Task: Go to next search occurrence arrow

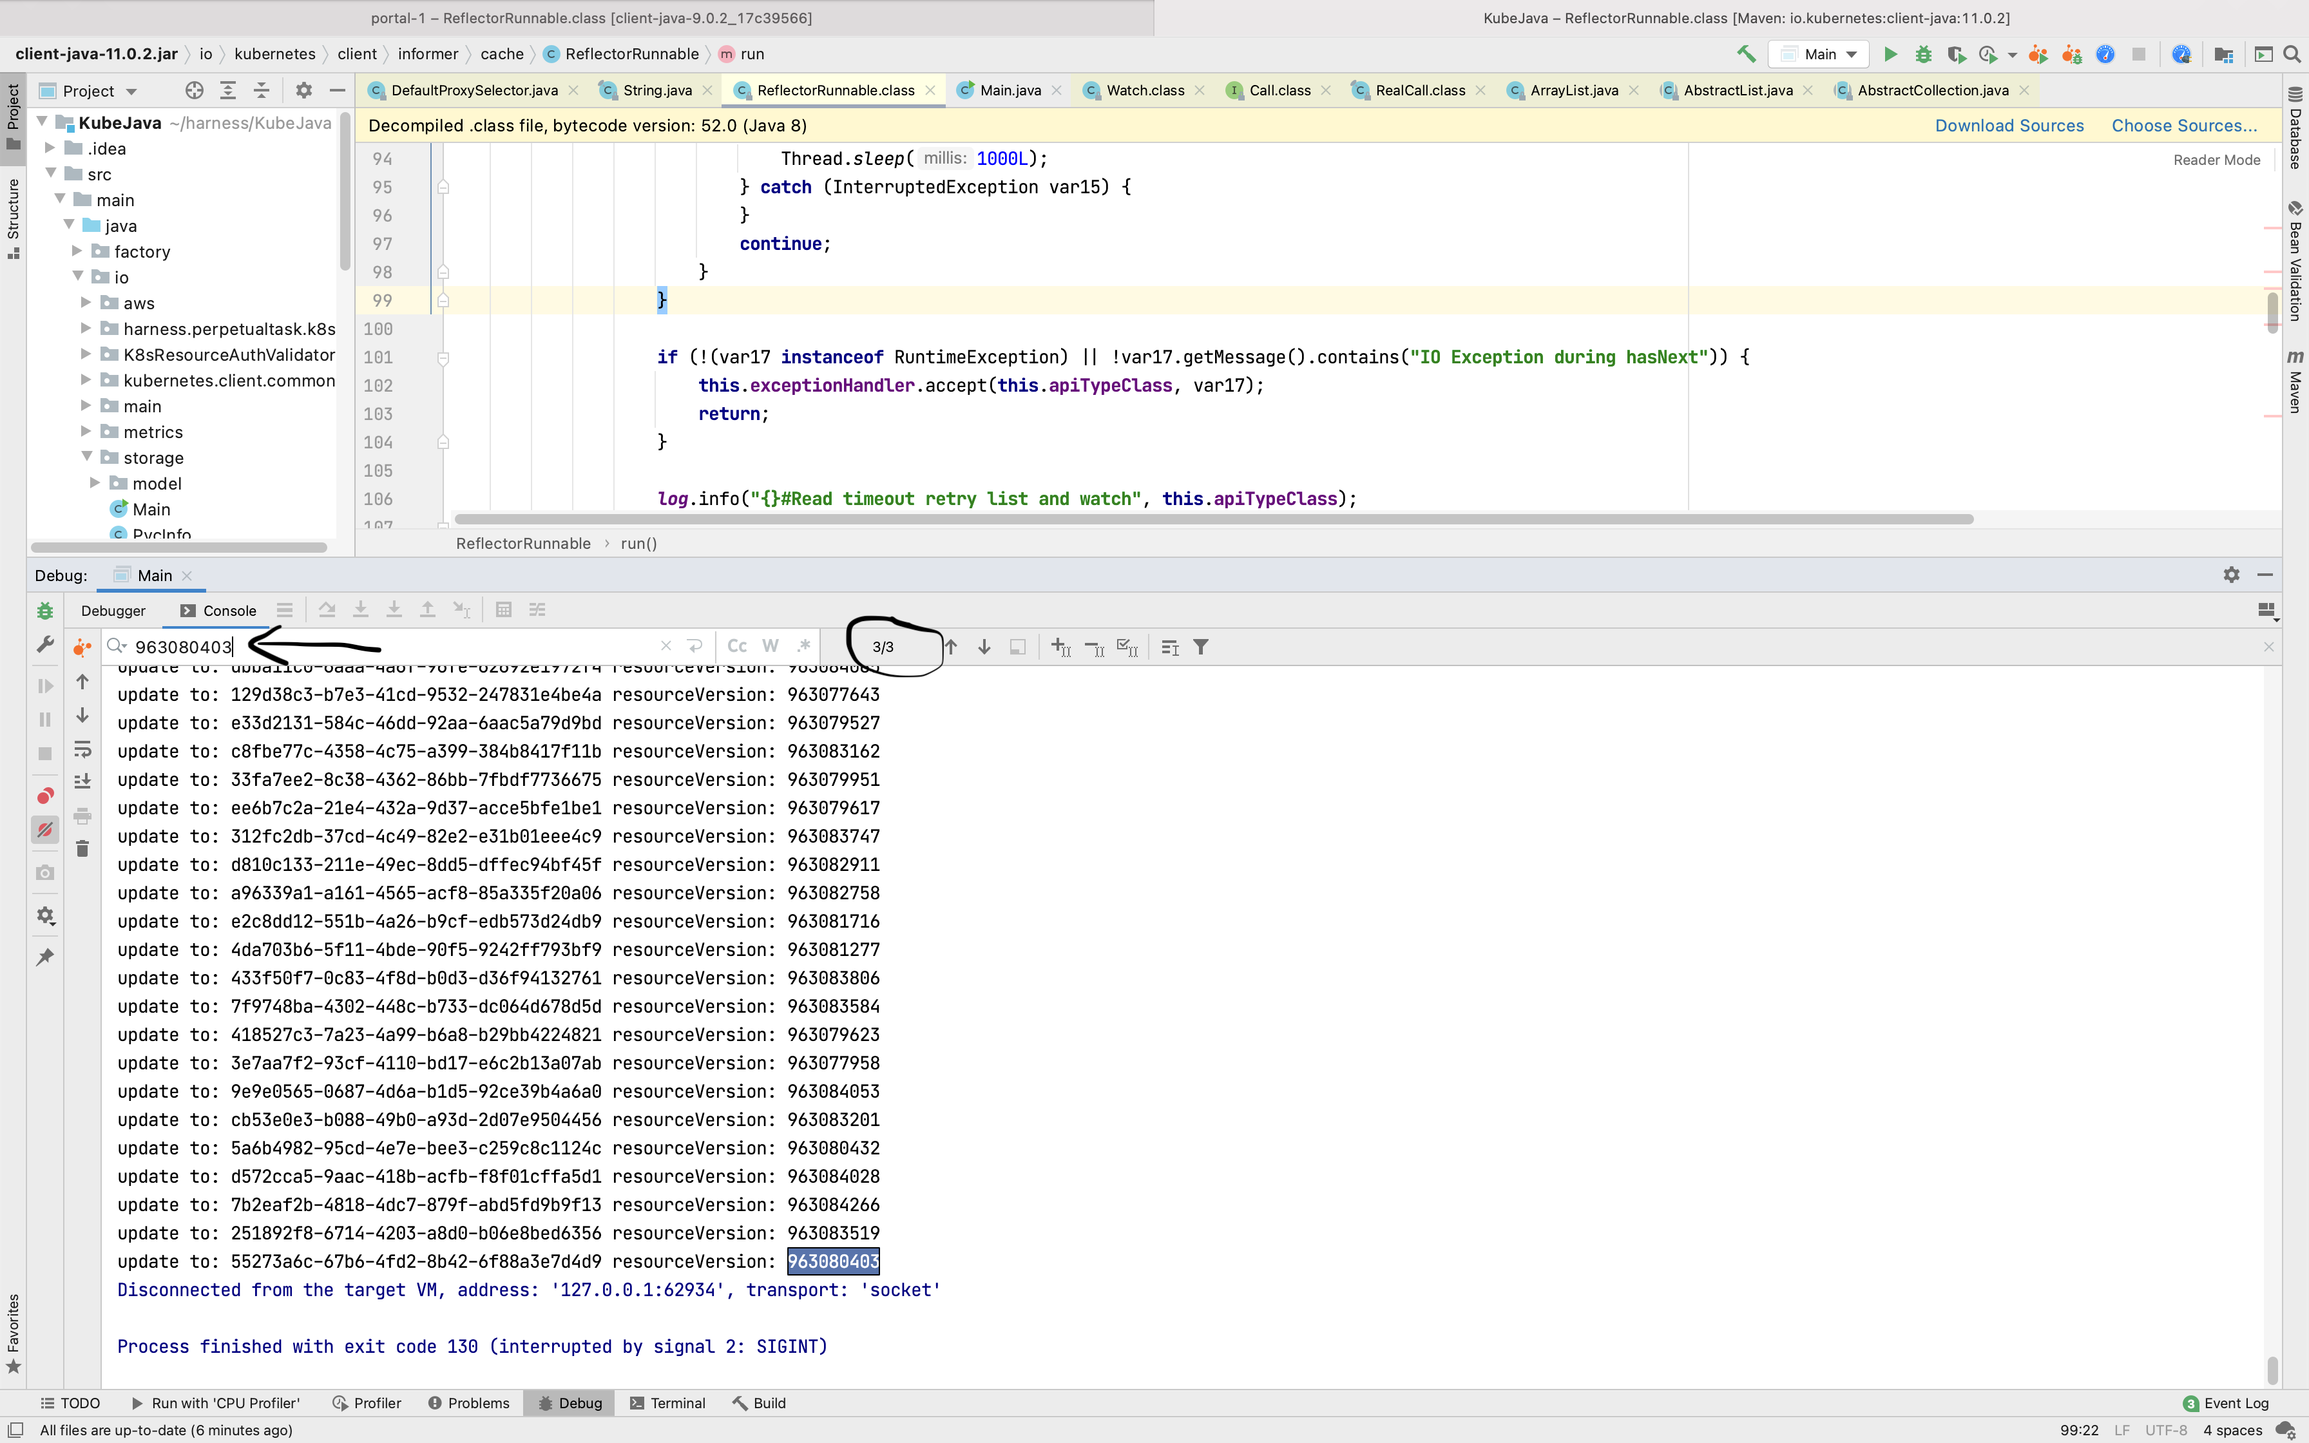Action: 984,647
